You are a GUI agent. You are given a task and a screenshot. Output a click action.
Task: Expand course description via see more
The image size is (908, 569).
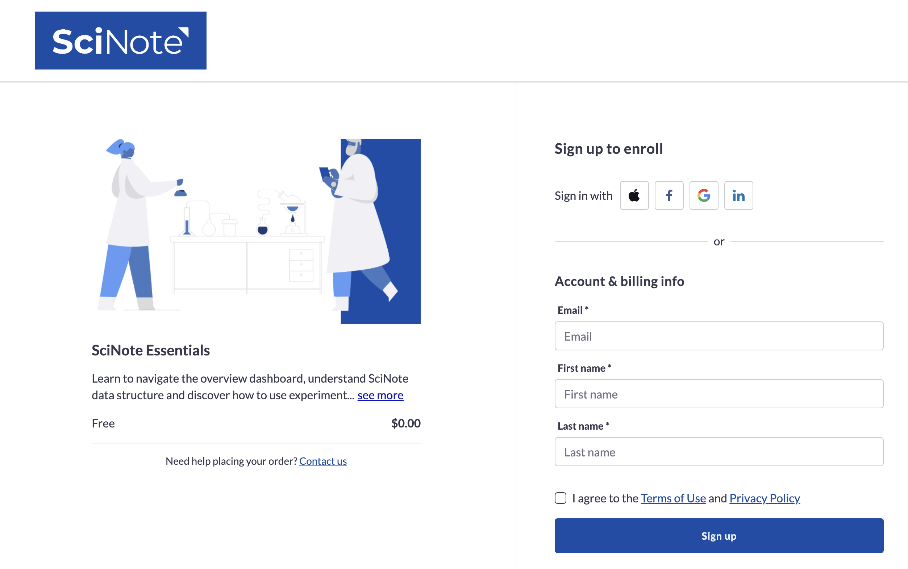click(x=380, y=395)
